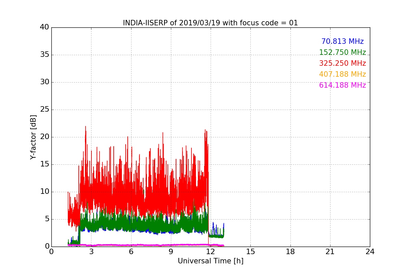Select the 407.188 MHz legend label
411x274 pixels.
point(342,74)
